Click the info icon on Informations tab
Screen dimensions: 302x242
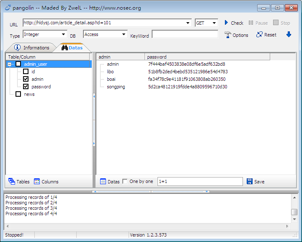(17, 47)
